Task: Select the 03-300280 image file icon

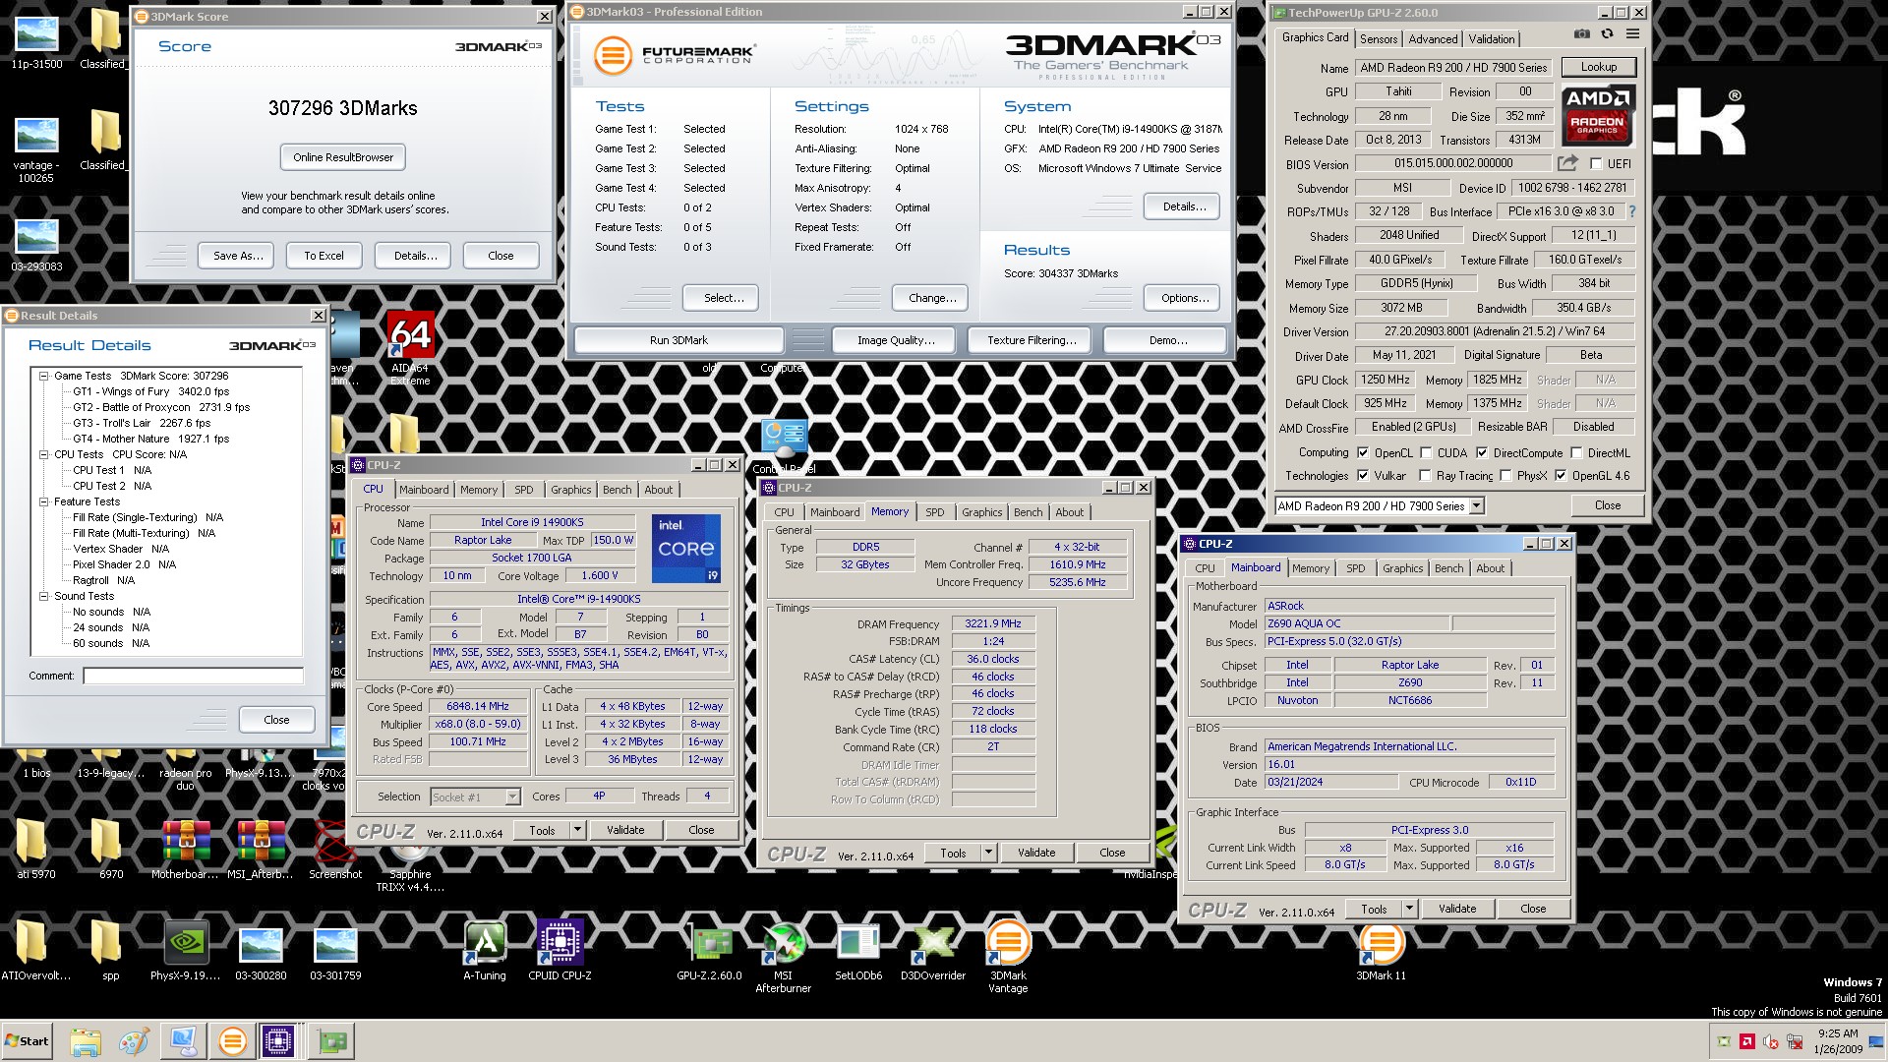Action: click(x=261, y=951)
